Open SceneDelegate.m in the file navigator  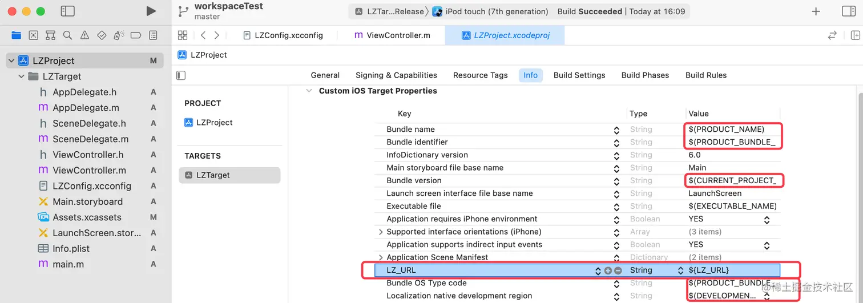[x=90, y=139]
